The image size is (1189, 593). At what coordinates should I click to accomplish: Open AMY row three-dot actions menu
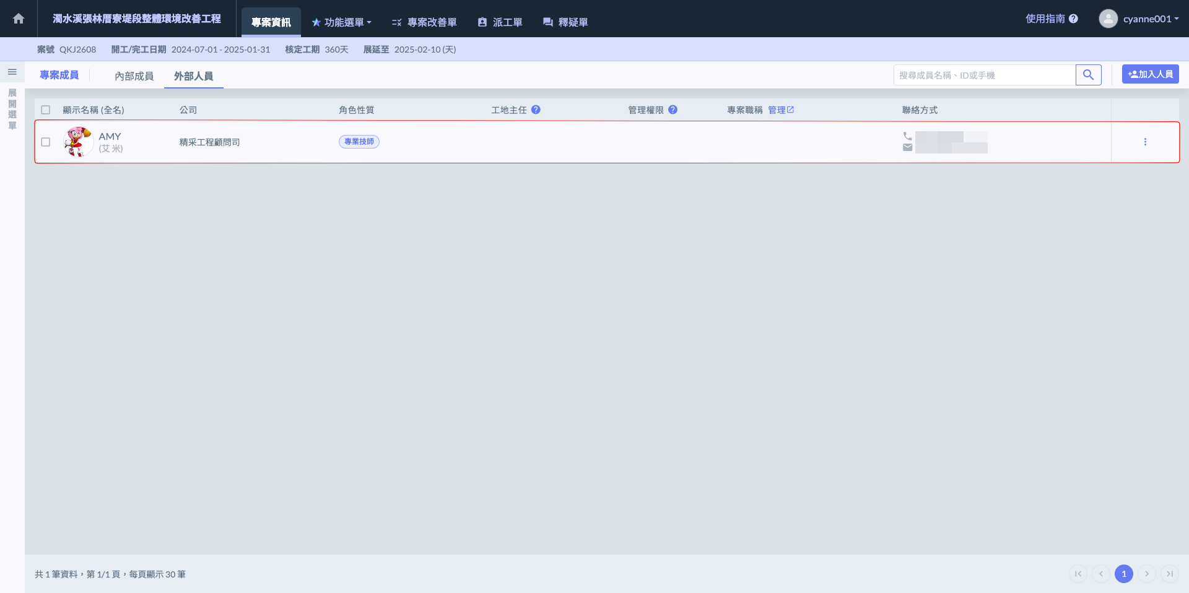[x=1145, y=142]
